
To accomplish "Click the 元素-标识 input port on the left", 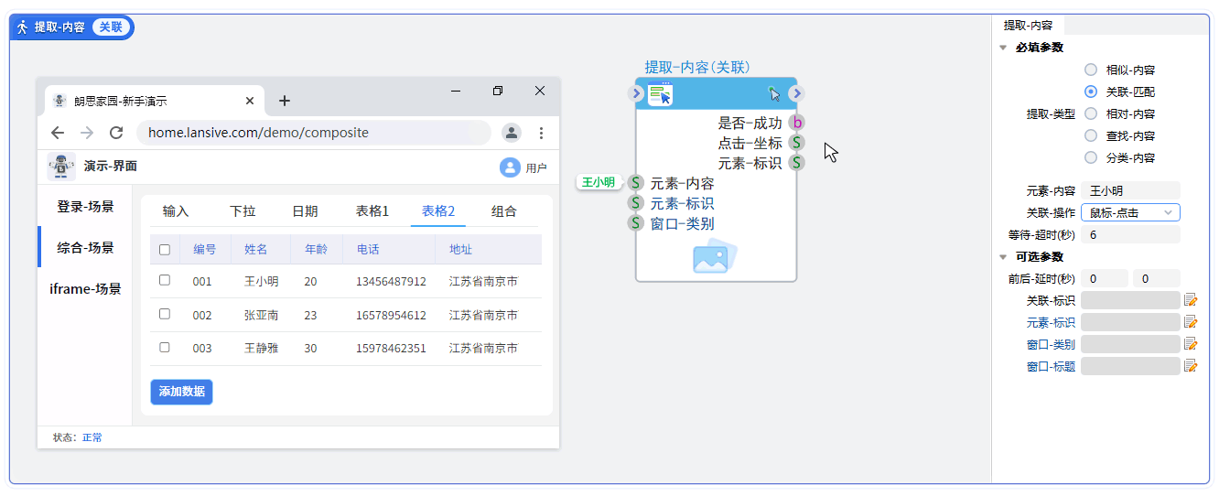I will click(636, 203).
